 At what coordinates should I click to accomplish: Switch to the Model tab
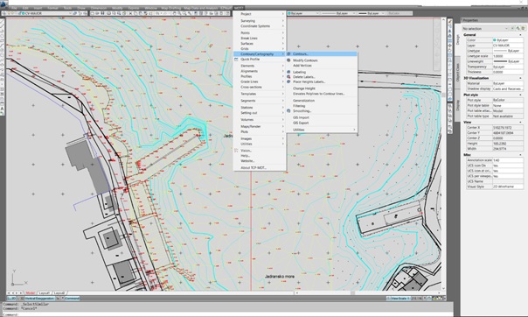click(30, 293)
